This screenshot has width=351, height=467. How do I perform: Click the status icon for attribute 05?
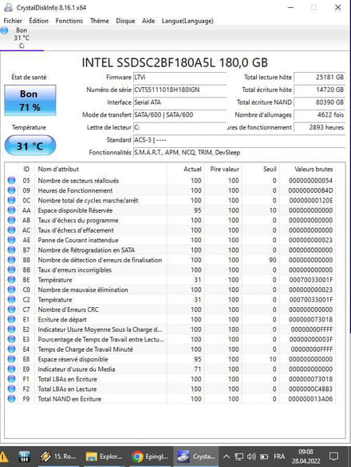(11, 181)
